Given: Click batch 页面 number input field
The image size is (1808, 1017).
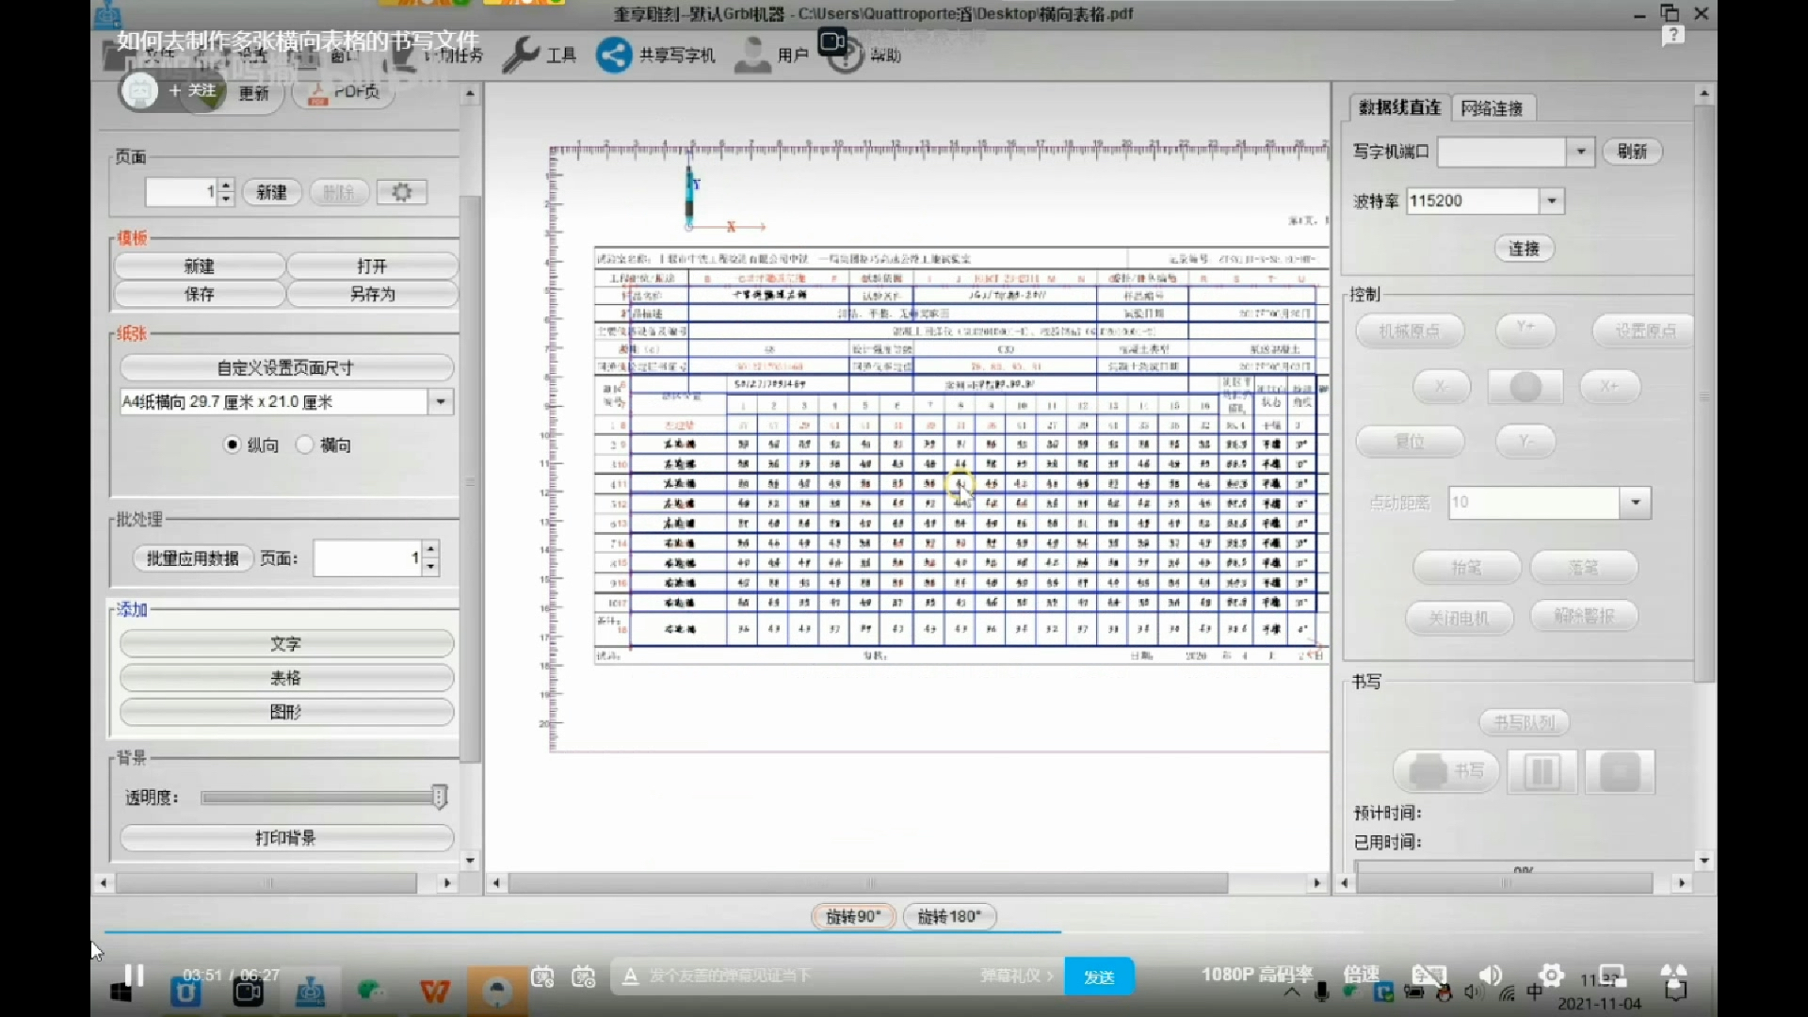Looking at the screenshot, I should pyautogui.click(x=367, y=558).
